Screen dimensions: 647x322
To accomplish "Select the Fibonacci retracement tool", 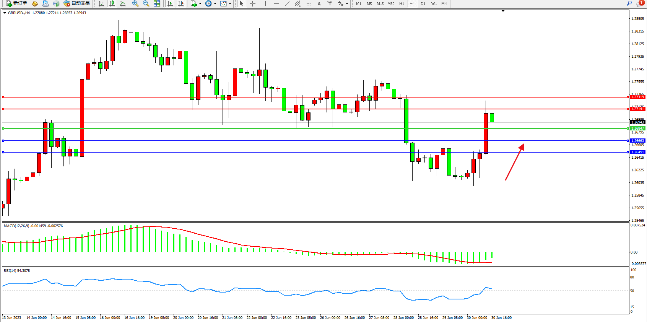I will tap(309, 3).
